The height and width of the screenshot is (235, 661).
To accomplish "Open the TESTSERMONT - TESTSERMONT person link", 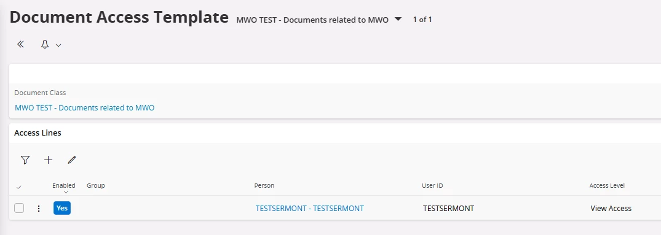I will pyautogui.click(x=309, y=208).
